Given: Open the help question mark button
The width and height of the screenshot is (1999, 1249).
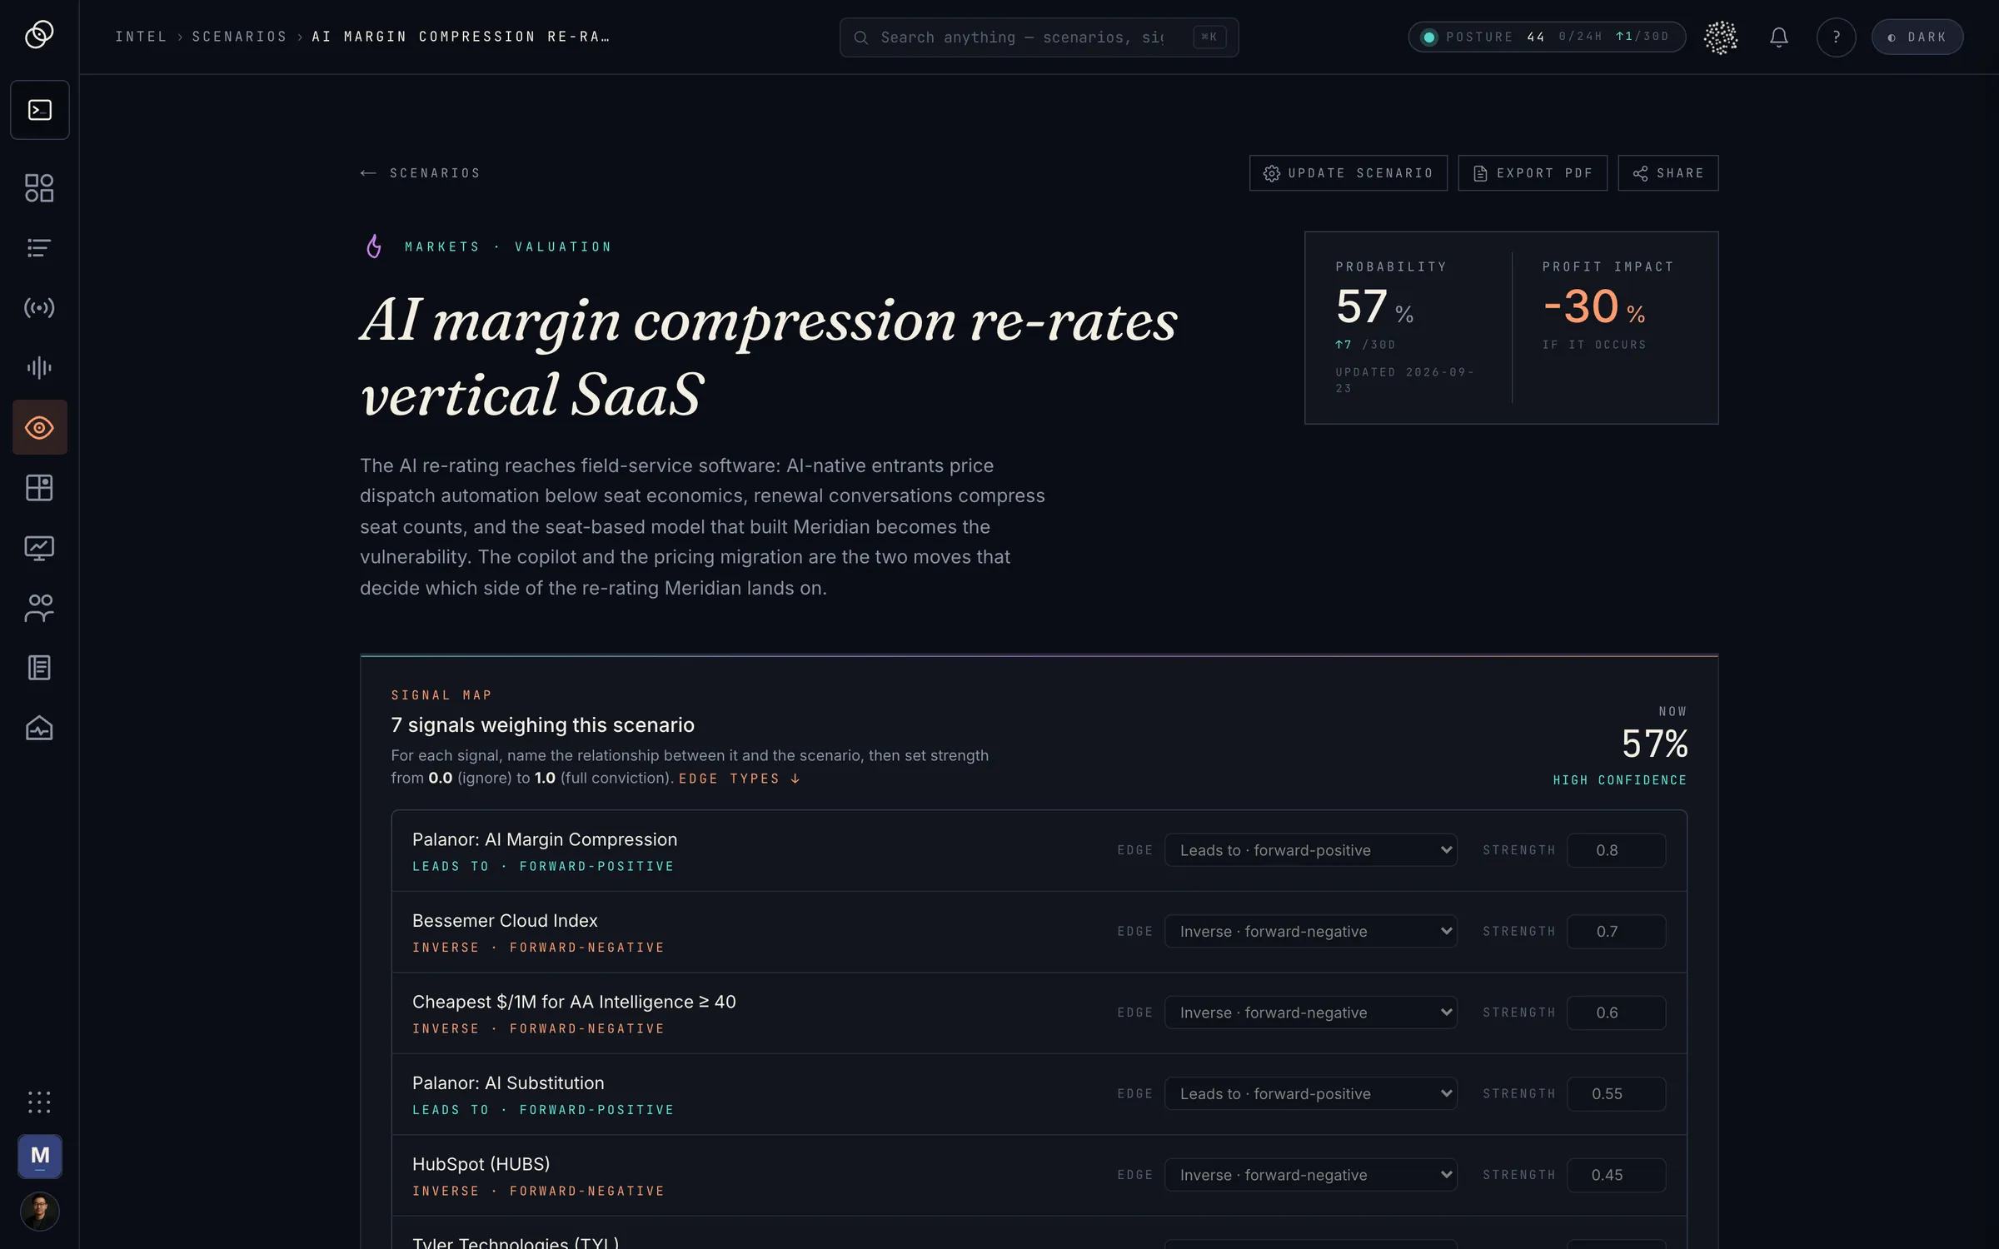Looking at the screenshot, I should [x=1837, y=37].
